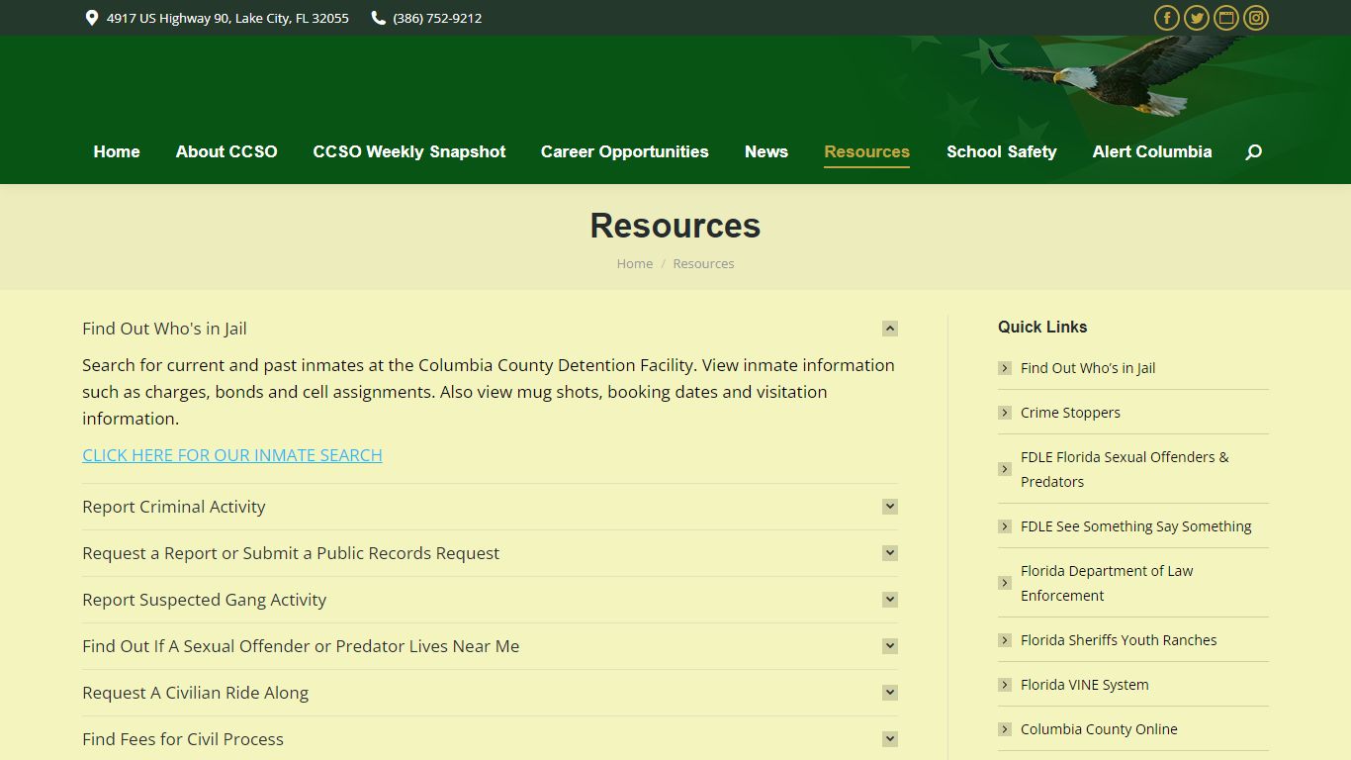Viewport: 1351px width, 760px height.
Task: Click the location pin icon beside the address
Action: click(92, 18)
